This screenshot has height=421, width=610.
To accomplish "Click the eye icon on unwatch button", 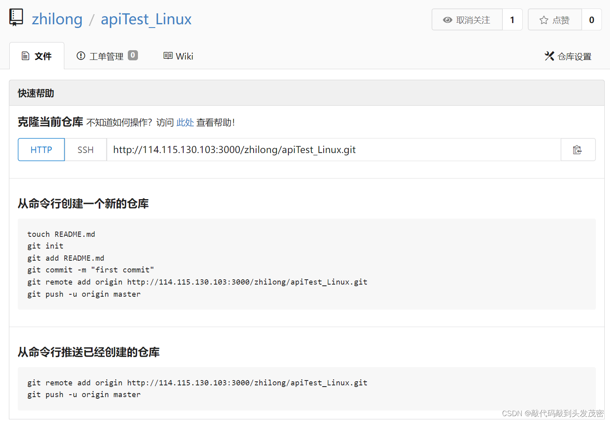I will (x=447, y=20).
